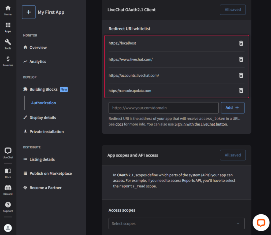Open LiveChat icon in sidebar
The height and width of the screenshot is (235, 271).
pos(8,153)
